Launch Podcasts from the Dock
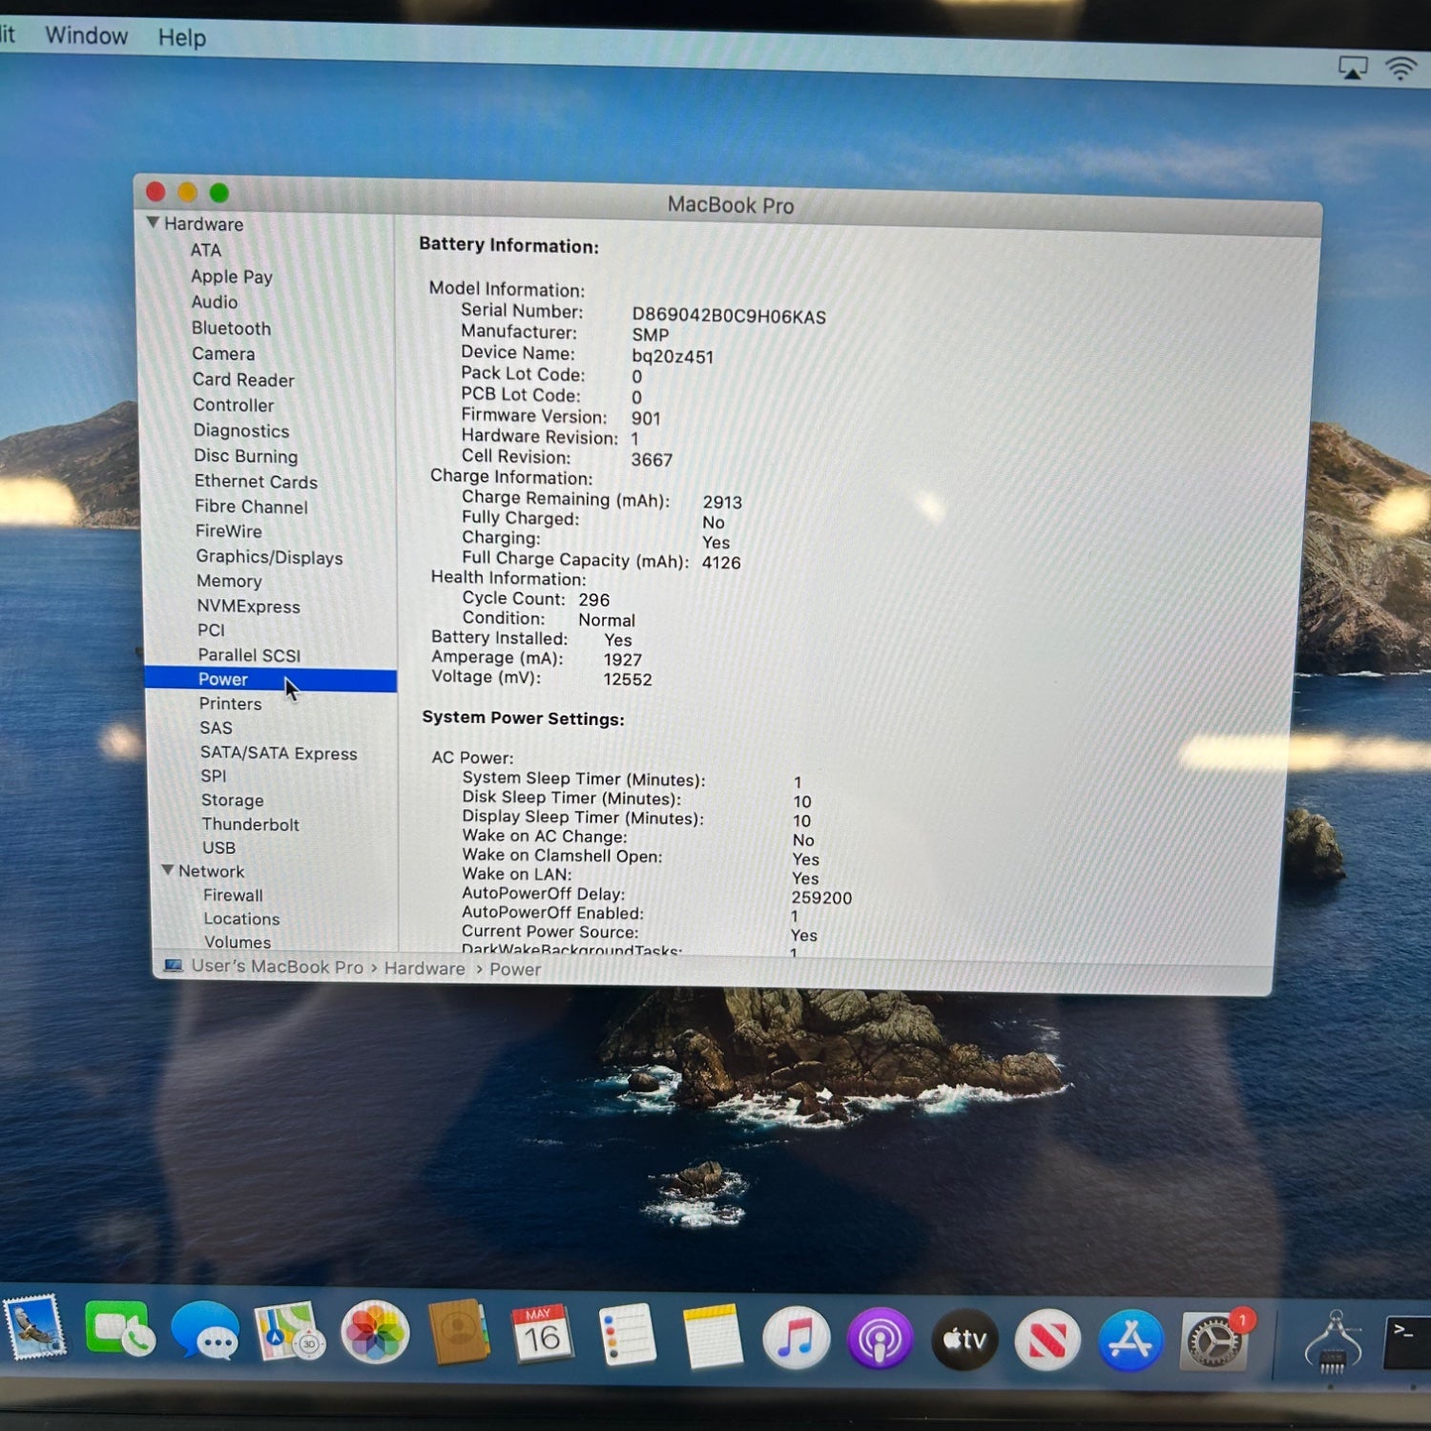1431x1431 pixels. point(880,1338)
